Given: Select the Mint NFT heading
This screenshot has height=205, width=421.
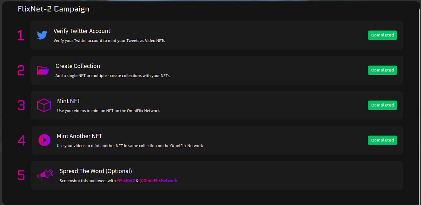Looking at the screenshot, I should tap(69, 101).
